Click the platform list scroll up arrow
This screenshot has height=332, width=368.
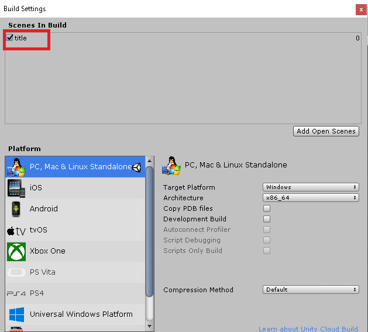(x=150, y=161)
